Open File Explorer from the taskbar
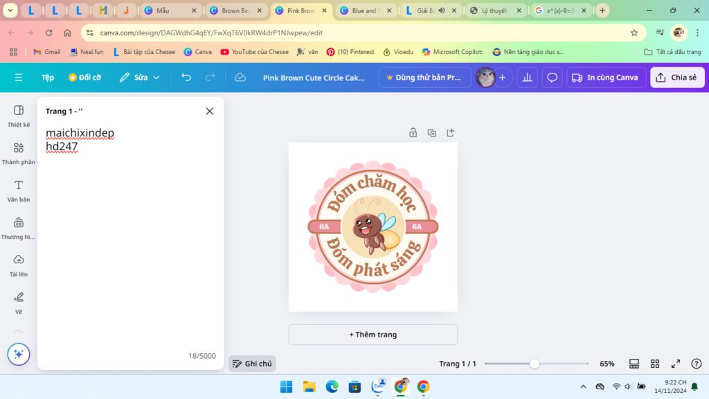The width and height of the screenshot is (709, 399). (x=309, y=387)
